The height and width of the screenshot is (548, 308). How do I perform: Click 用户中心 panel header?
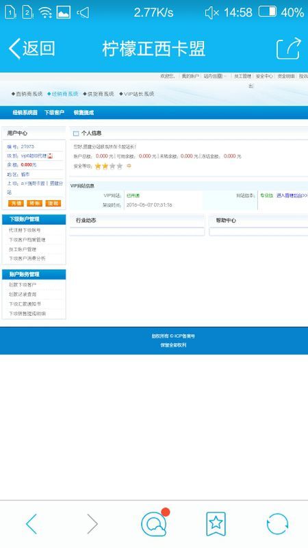[34, 133]
